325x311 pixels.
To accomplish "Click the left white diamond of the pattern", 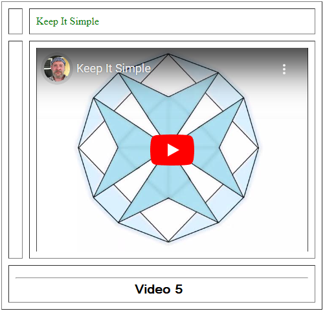I will [98, 147].
